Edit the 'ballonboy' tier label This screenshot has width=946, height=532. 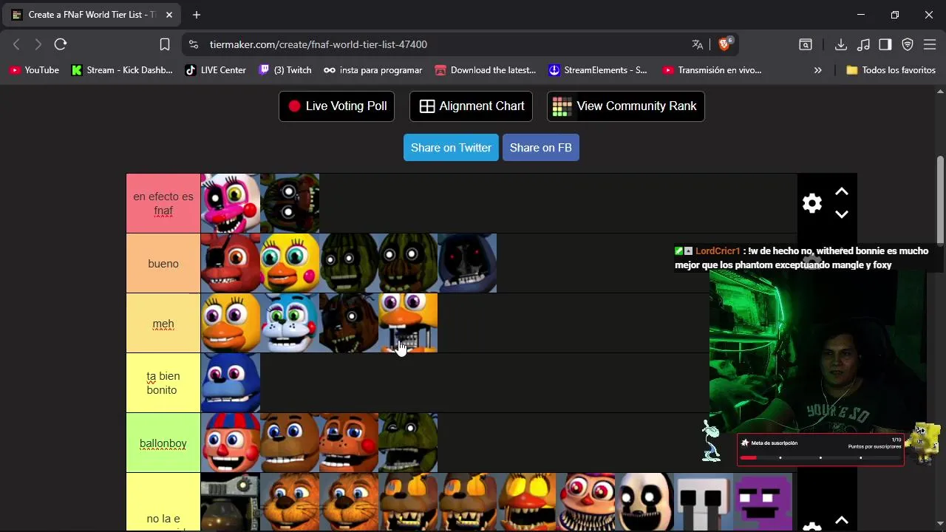(163, 443)
